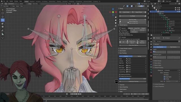The width and height of the screenshot is (181, 102).
Task: Open the Blink Left shape key dropdown
Action: 136,65
